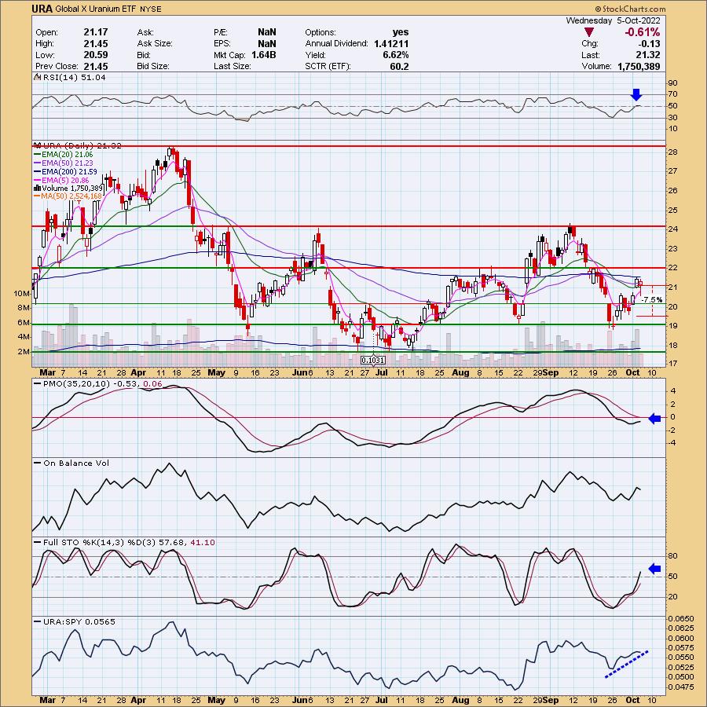The height and width of the screenshot is (707, 707).
Task: Click the red down-triangle change indicator
Action: click(x=588, y=32)
